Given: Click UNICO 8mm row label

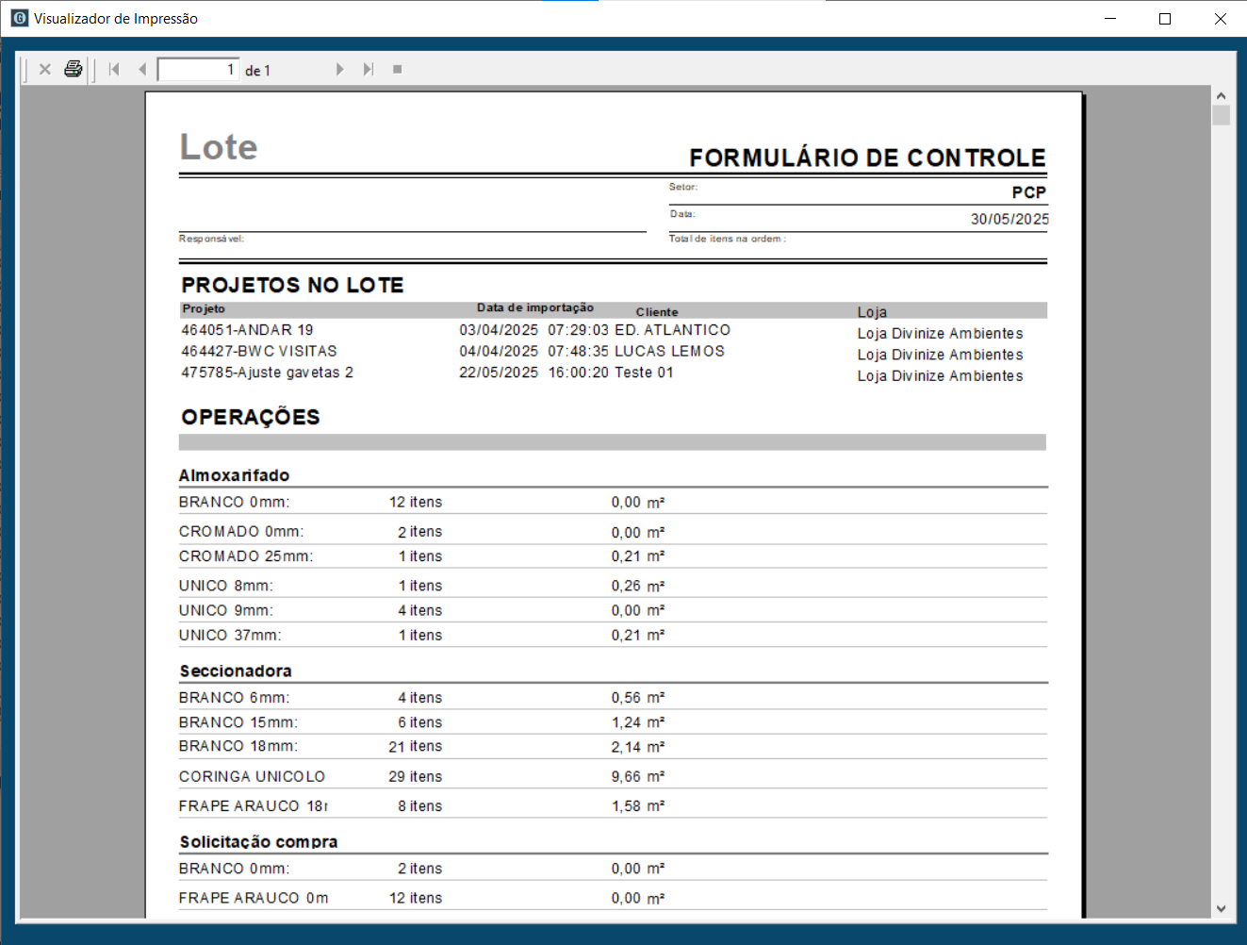Looking at the screenshot, I should tap(226, 586).
